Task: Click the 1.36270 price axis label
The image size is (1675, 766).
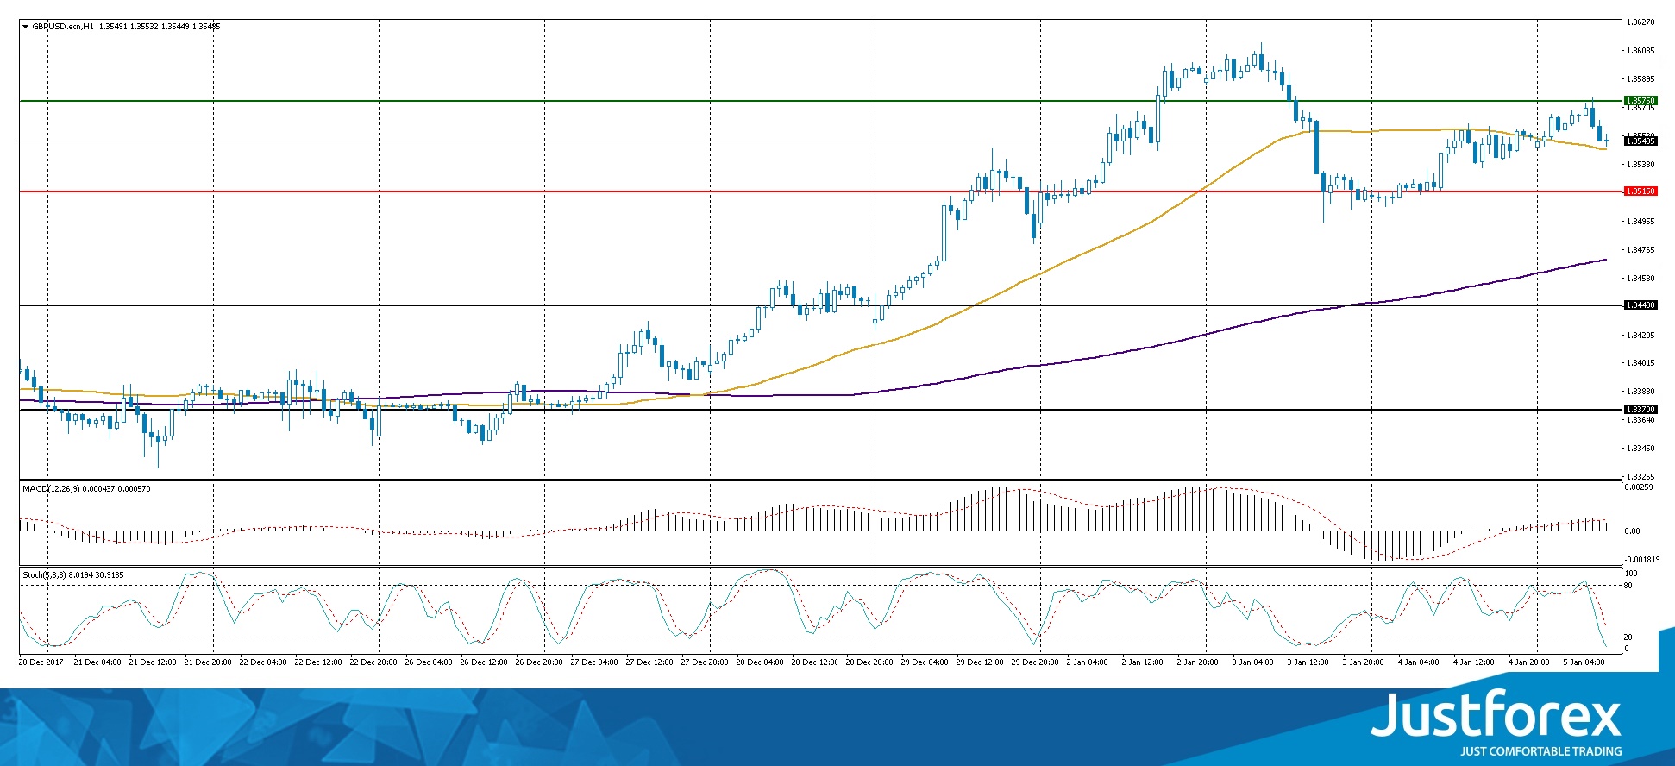Action: coord(1640,22)
